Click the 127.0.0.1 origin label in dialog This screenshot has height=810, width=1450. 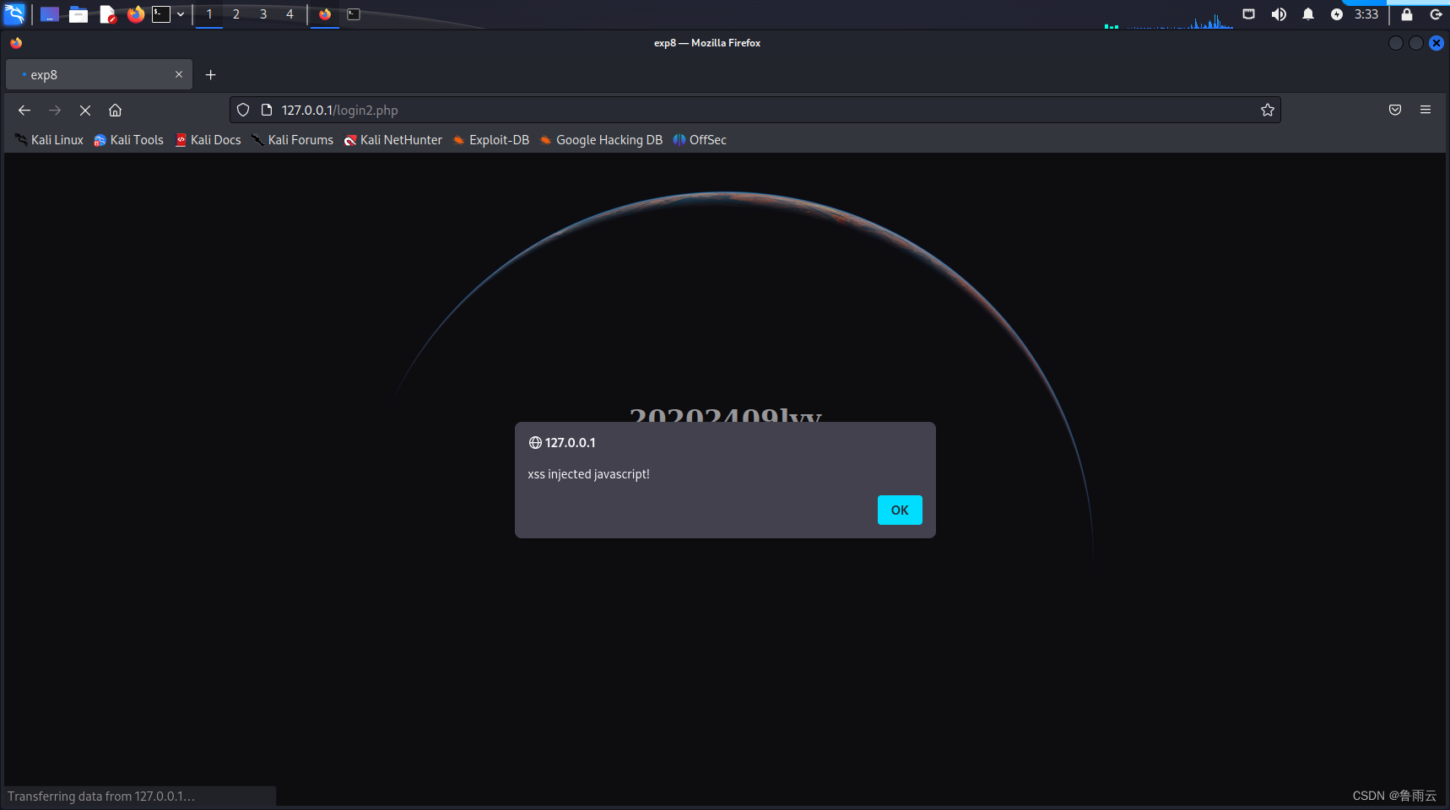570,443
